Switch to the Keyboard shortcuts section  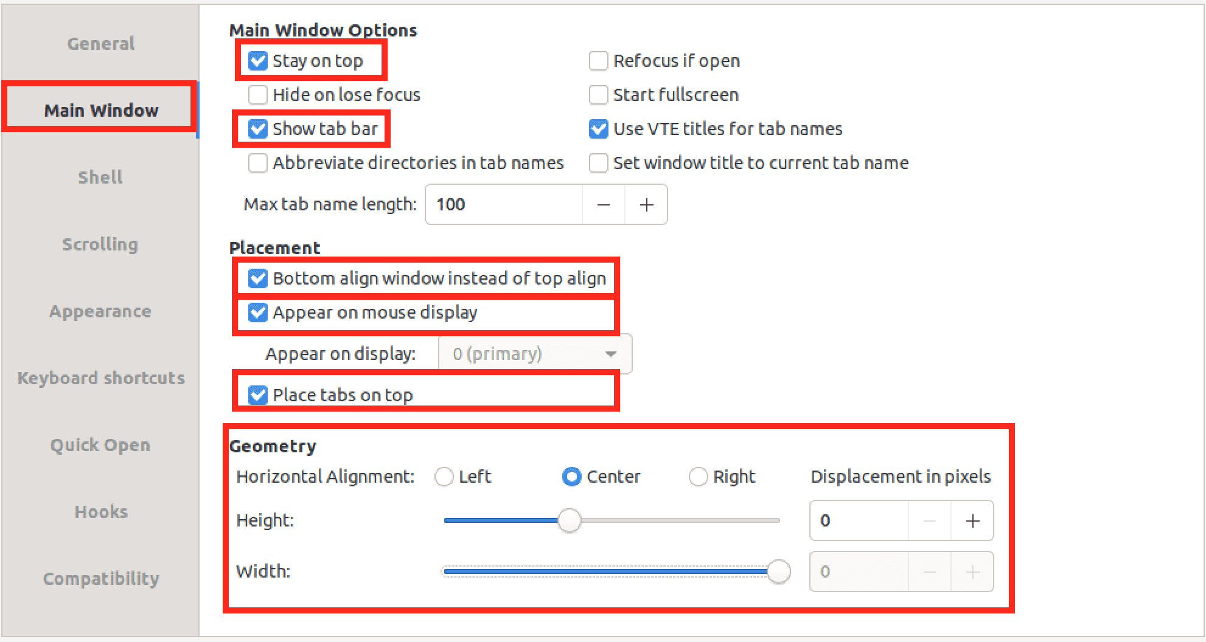point(100,378)
